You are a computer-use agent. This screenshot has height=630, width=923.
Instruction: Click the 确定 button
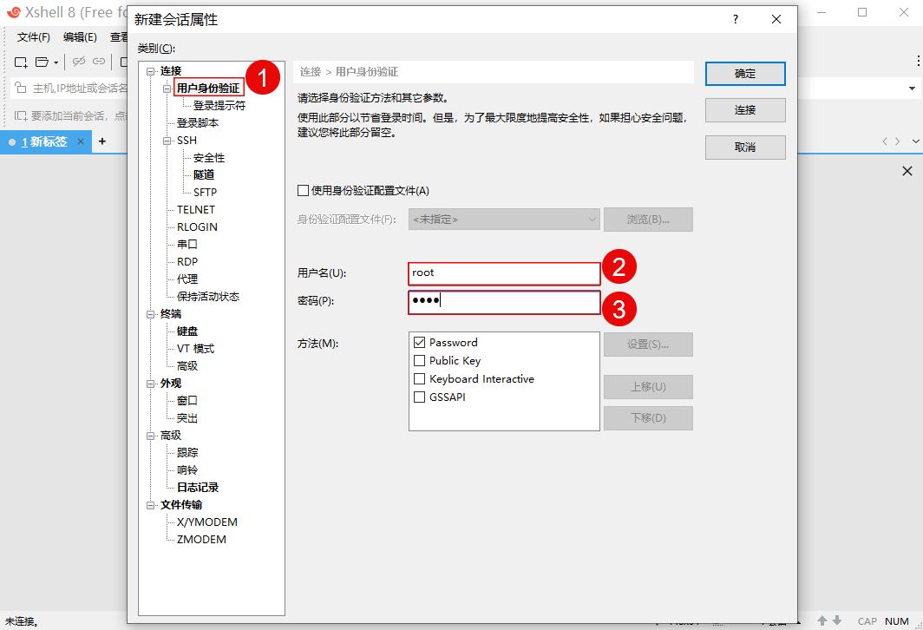click(745, 74)
